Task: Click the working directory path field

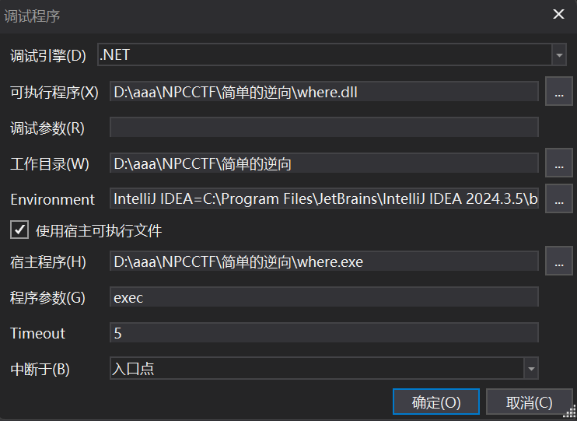Action: pyautogui.click(x=323, y=163)
